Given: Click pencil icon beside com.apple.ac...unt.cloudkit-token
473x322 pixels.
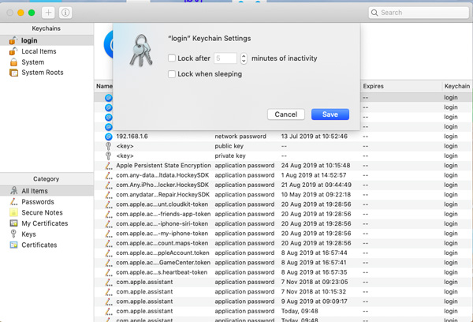Looking at the screenshot, I should pyautogui.click(x=108, y=204).
